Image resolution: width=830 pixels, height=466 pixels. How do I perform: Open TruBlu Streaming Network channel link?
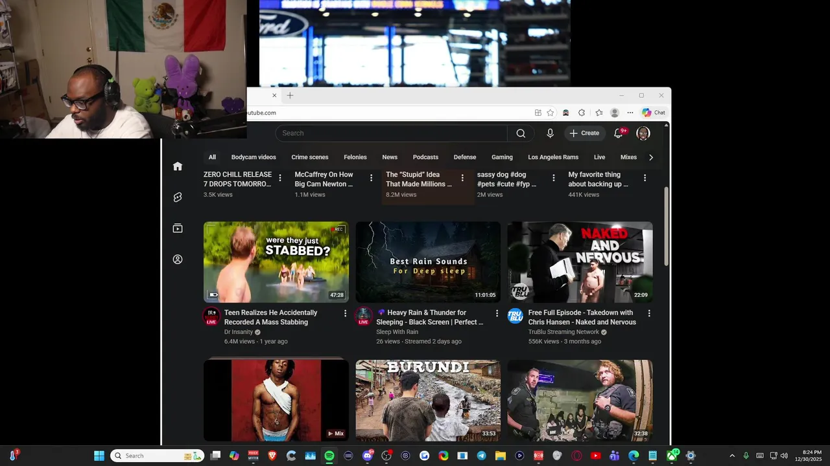[x=563, y=332]
